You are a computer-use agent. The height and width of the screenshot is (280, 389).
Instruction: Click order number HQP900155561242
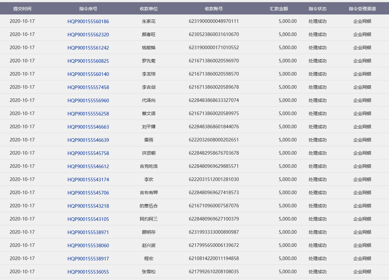88,48
